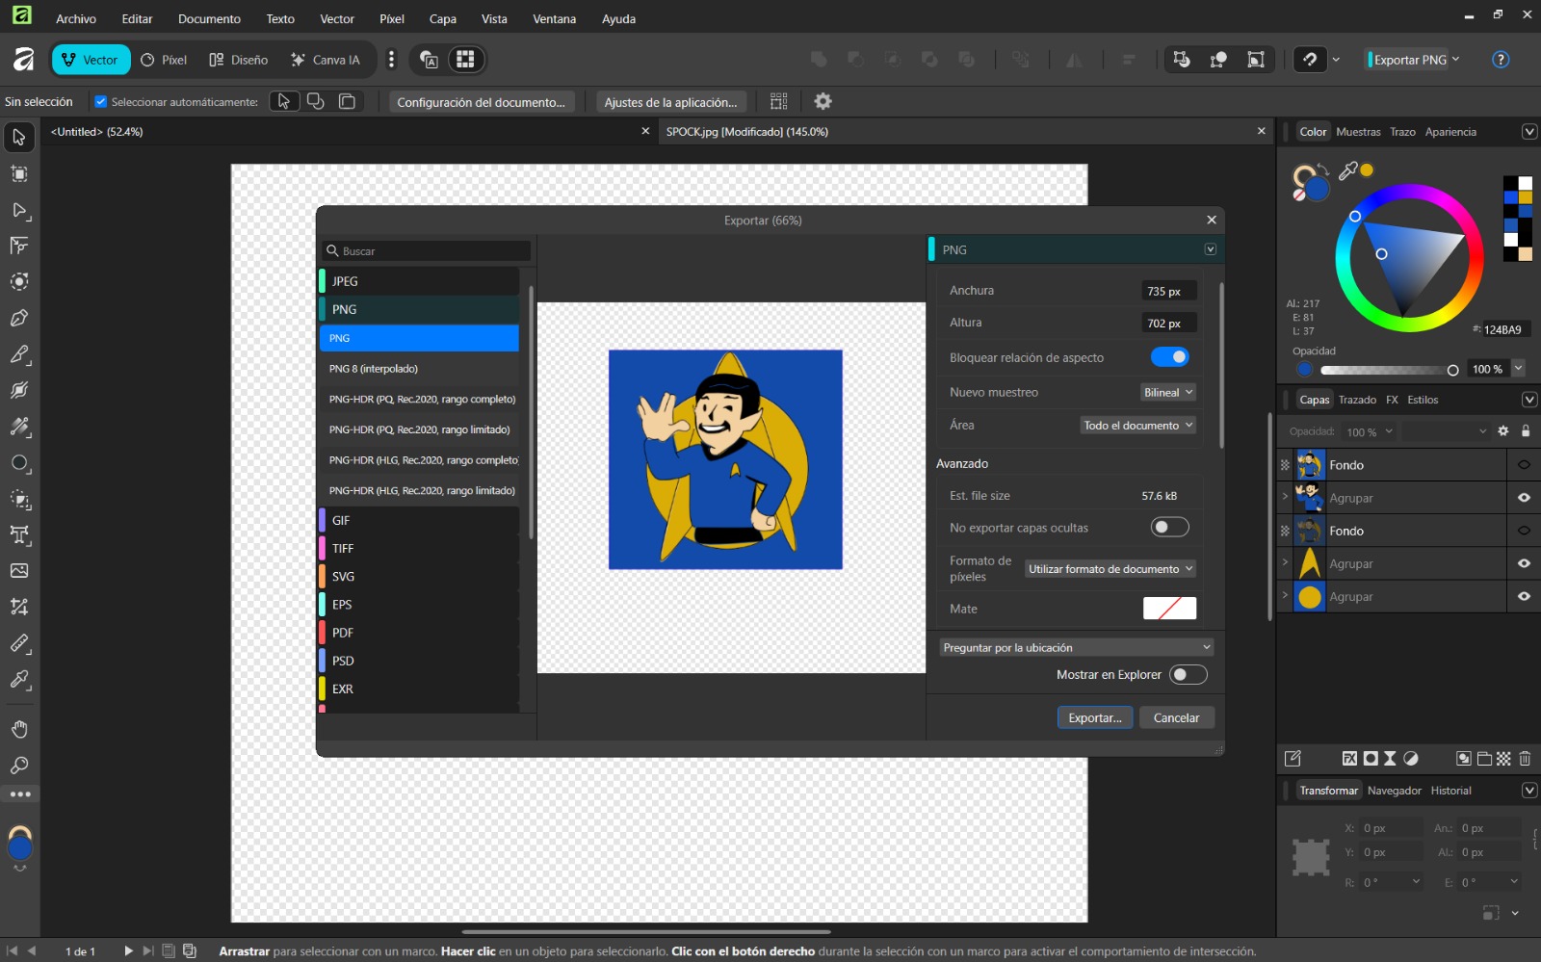Screen dimensions: 1541x962
Task: Open the Documento menu
Action: pos(208,18)
